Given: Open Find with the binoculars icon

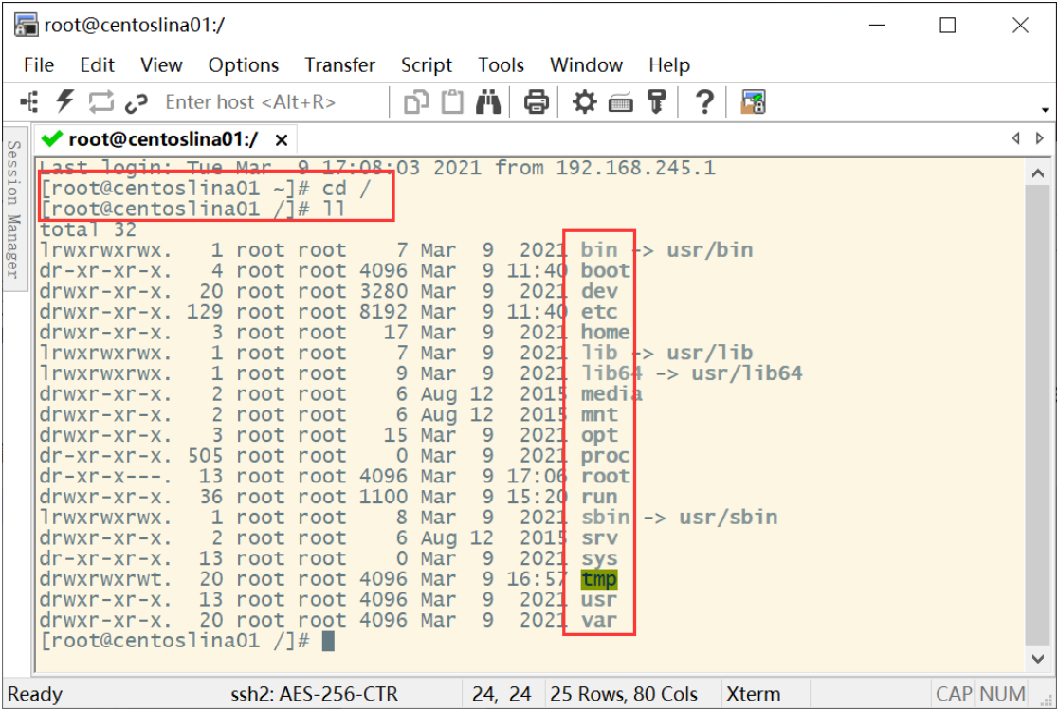Looking at the screenshot, I should tap(488, 102).
